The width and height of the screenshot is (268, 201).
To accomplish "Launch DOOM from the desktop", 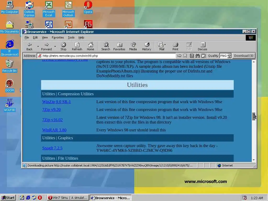I will [10, 86].
